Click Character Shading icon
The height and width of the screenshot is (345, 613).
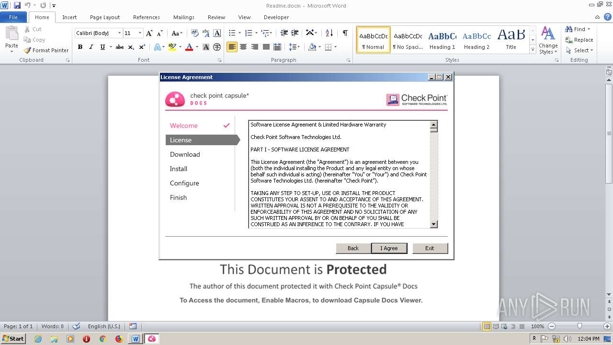pyautogui.click(x=206, y=47)
